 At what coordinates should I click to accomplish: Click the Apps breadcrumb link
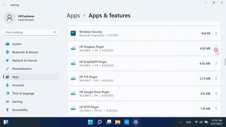(x=73, y=16)
